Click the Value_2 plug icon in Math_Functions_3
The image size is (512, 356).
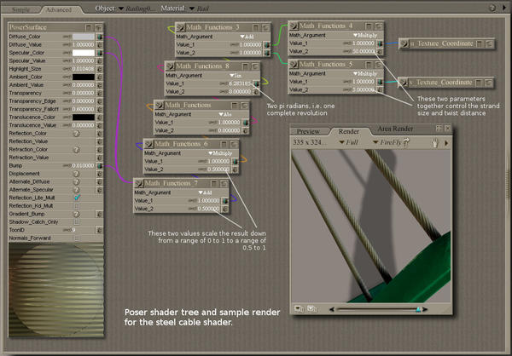tap(267, 53)
